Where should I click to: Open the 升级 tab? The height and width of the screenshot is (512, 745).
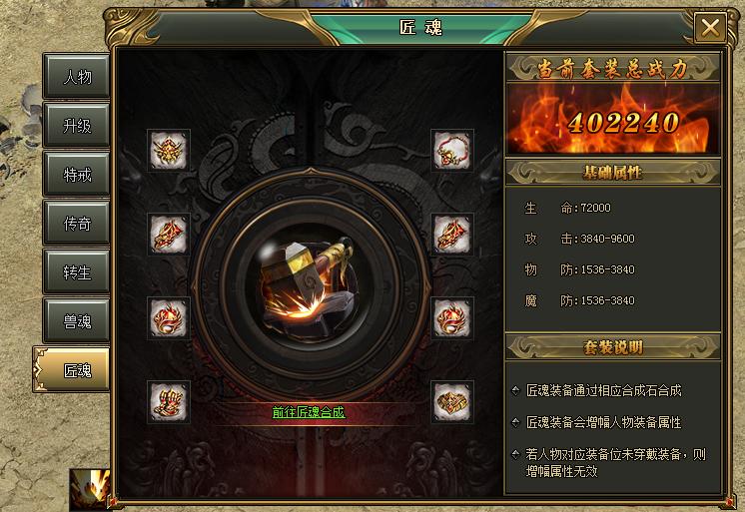pyautogui.click(x=77, y=126)
